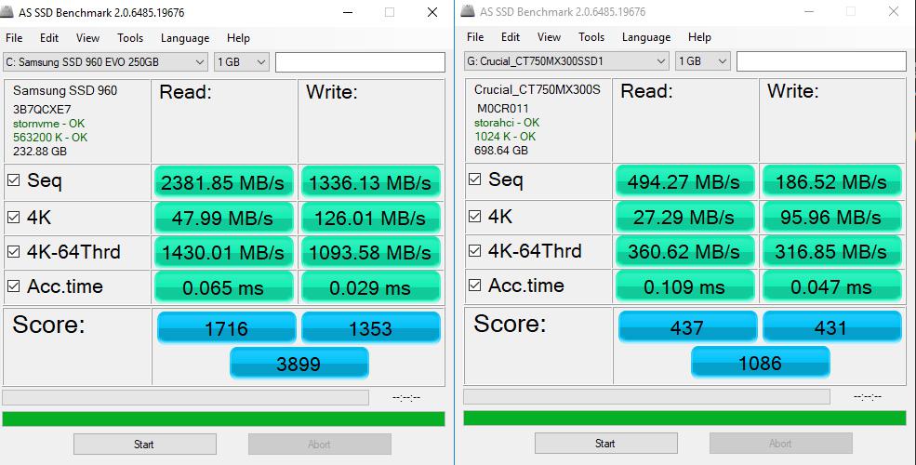Viewport: 916px width, 465px height.
Task: Uncheck Seq test in Samsung window
Action: [13, 179]
